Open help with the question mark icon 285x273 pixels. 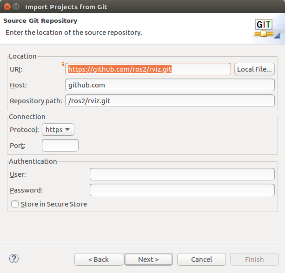(14, 259)
